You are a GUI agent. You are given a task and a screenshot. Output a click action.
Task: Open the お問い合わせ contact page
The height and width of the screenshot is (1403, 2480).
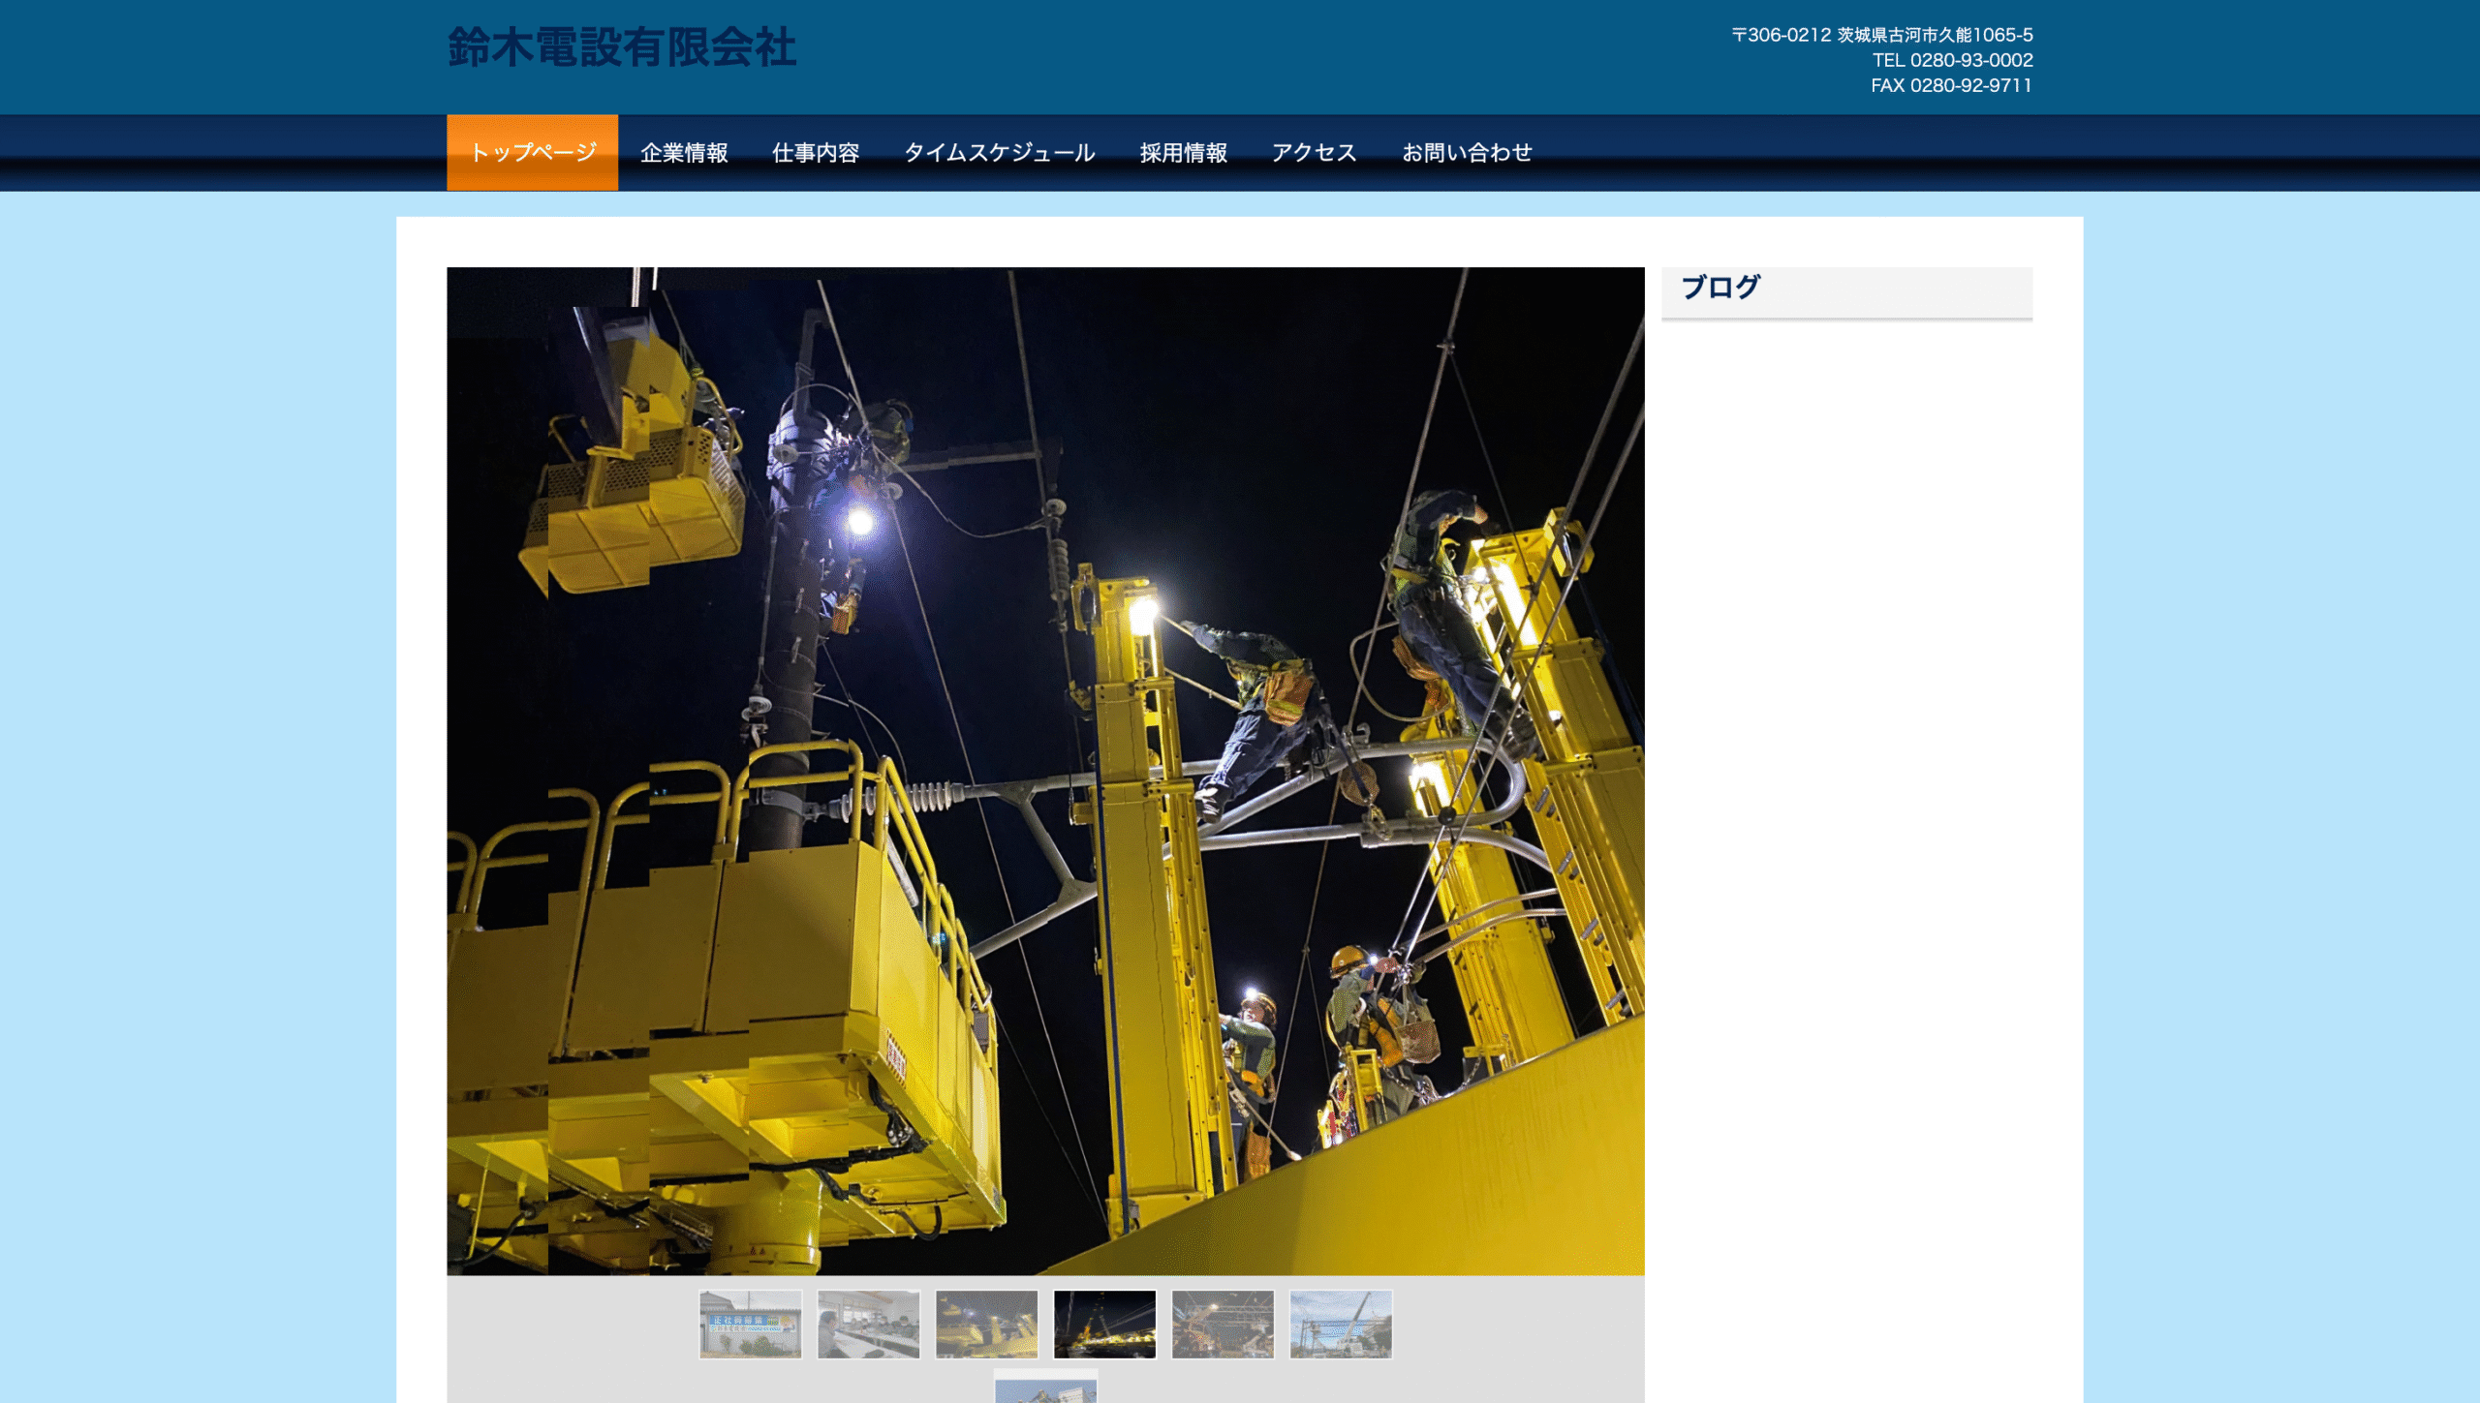tap(1467, 153)
